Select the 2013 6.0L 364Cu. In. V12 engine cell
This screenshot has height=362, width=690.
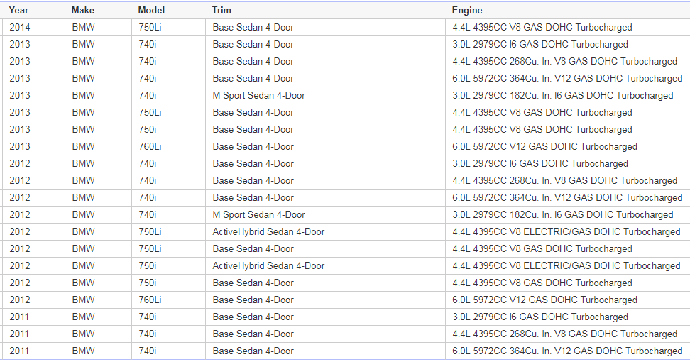click(567, 79)
